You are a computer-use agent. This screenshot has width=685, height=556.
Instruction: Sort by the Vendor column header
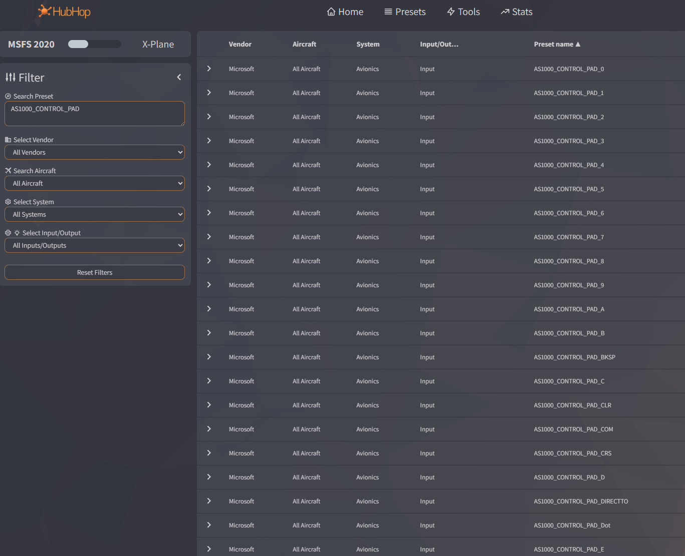pos(240,44)
